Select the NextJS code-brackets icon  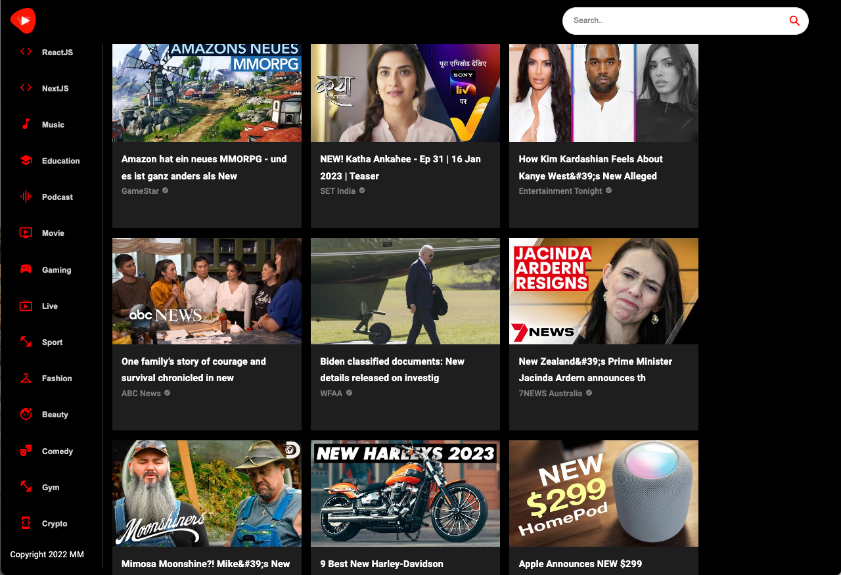(26, 88)
